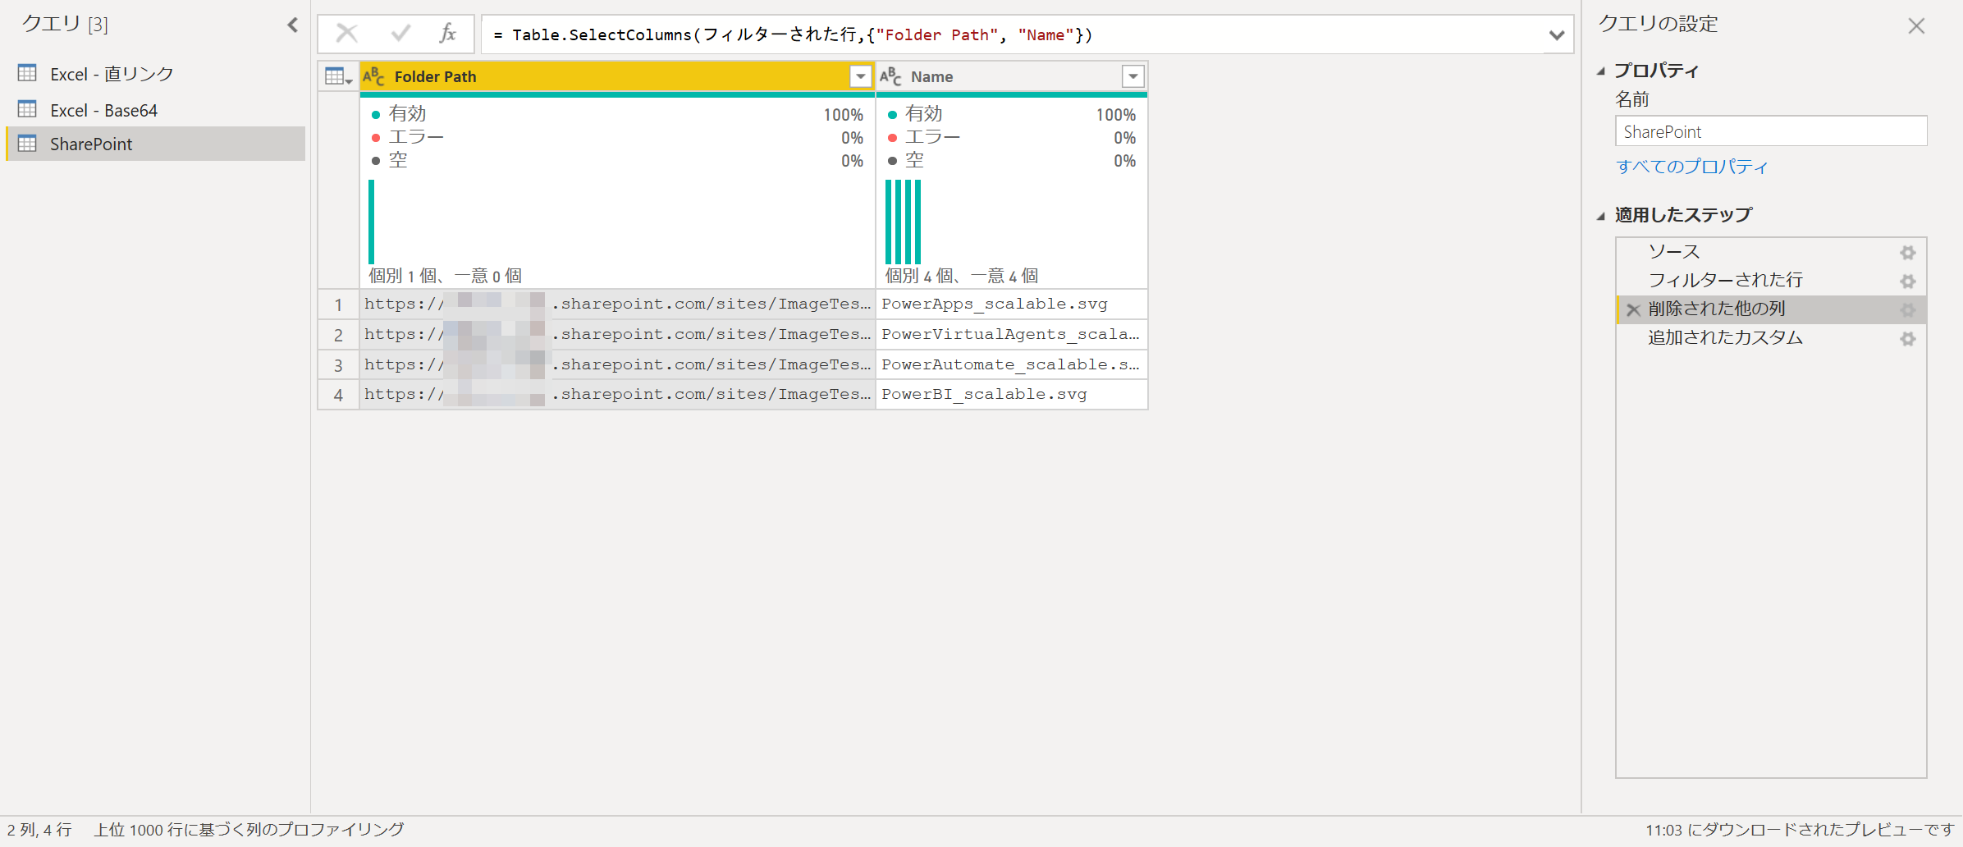Viewport: 1963px width, 847px height.
Task: Click the Name 有効 100% quality line
Action: [x=1011, y=114]
